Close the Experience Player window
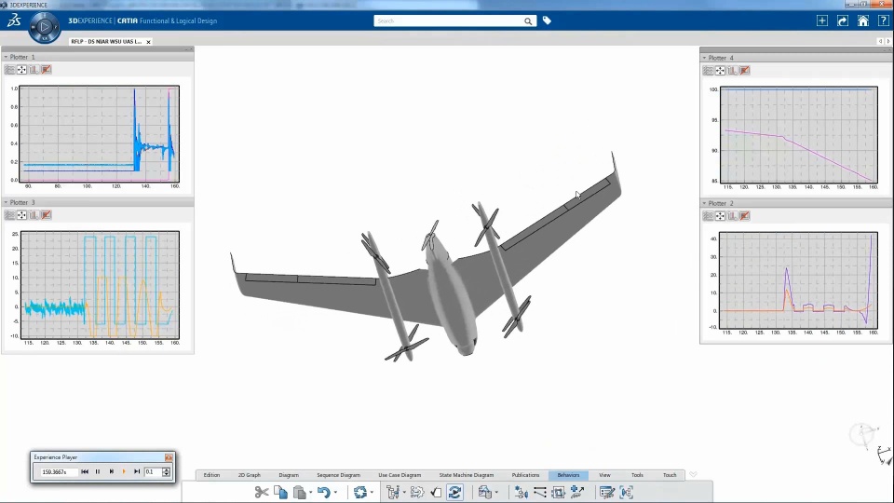Image resolution: width=894 pixels, height=503 pixels. 169,457
